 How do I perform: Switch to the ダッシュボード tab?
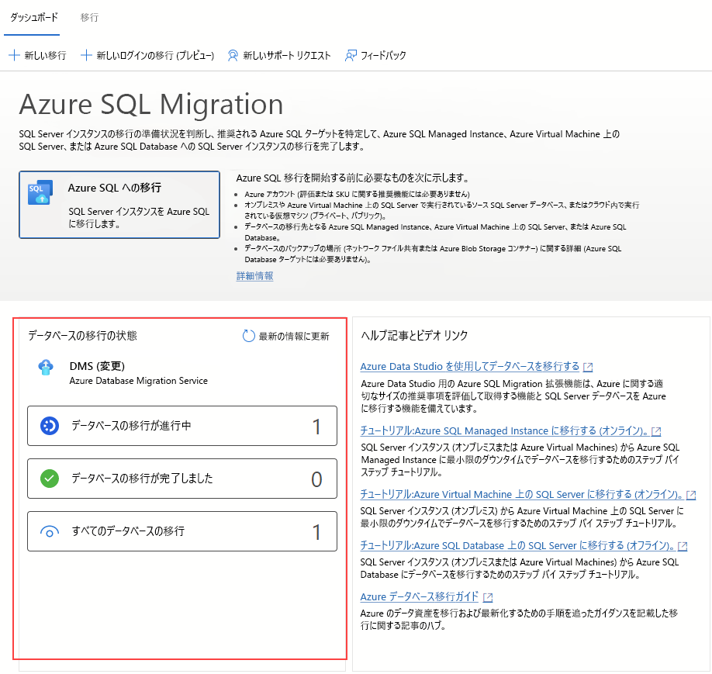(34, 17)
